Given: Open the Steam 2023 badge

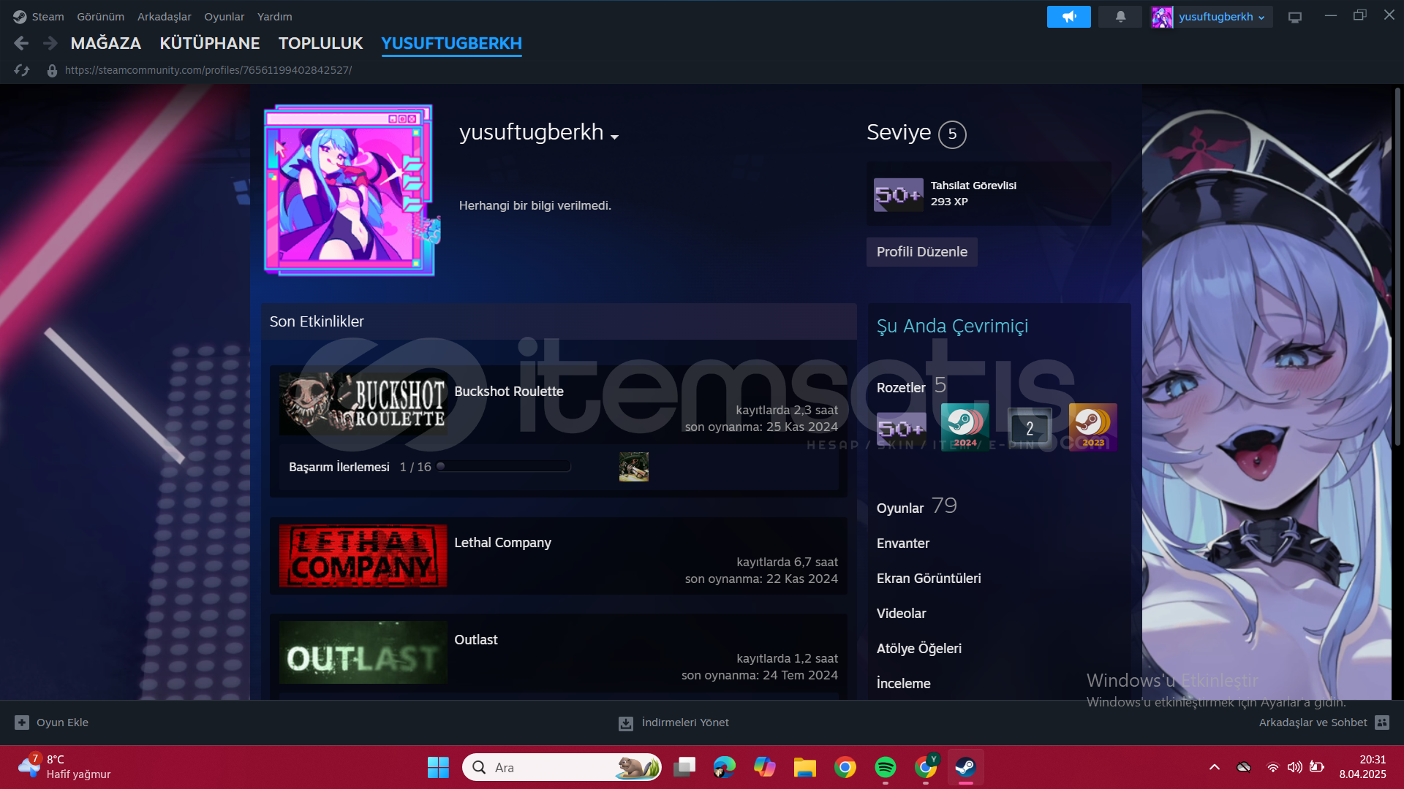Looking at the screenshot, I should (1092, 427).
